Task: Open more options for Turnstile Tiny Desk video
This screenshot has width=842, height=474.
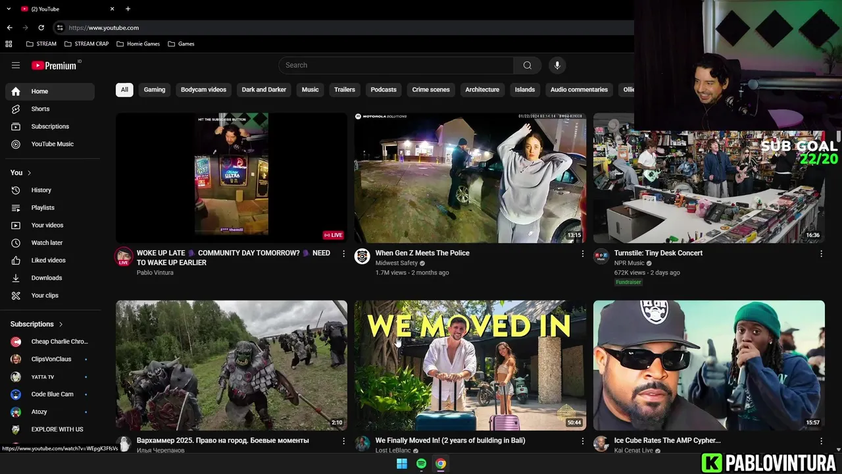Action: coord(821,253)
